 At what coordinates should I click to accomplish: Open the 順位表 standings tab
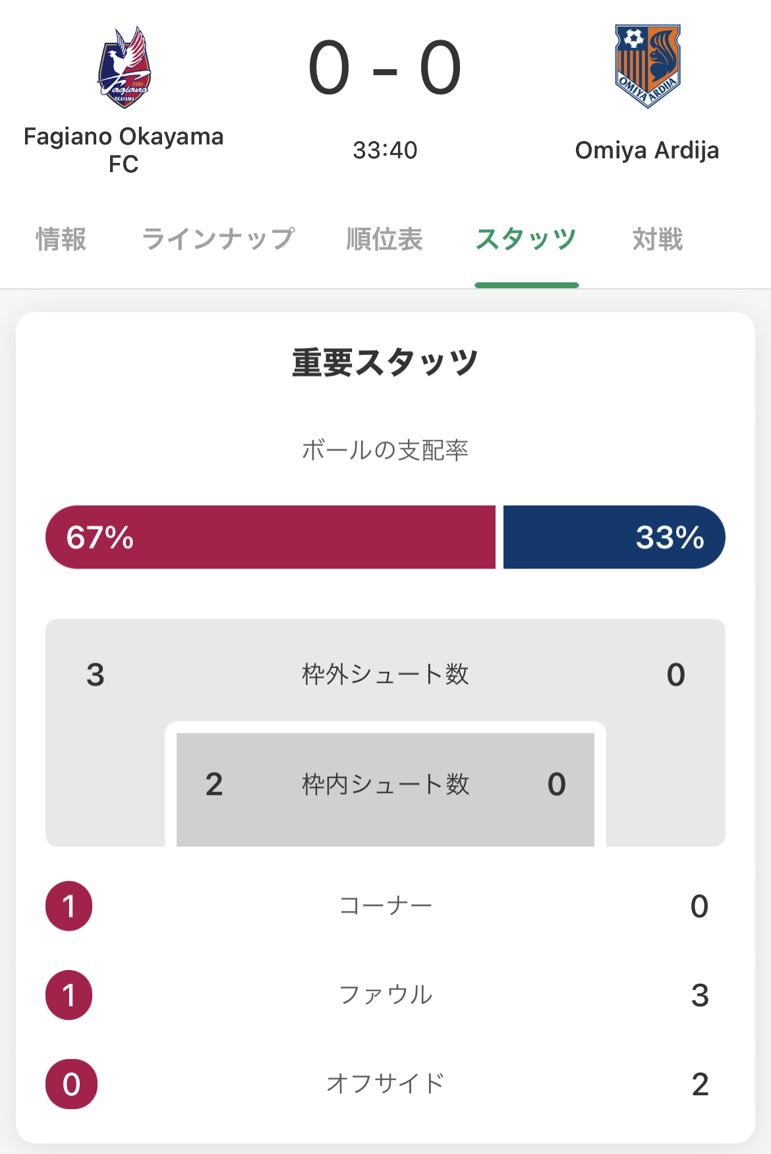click(384, 239)
